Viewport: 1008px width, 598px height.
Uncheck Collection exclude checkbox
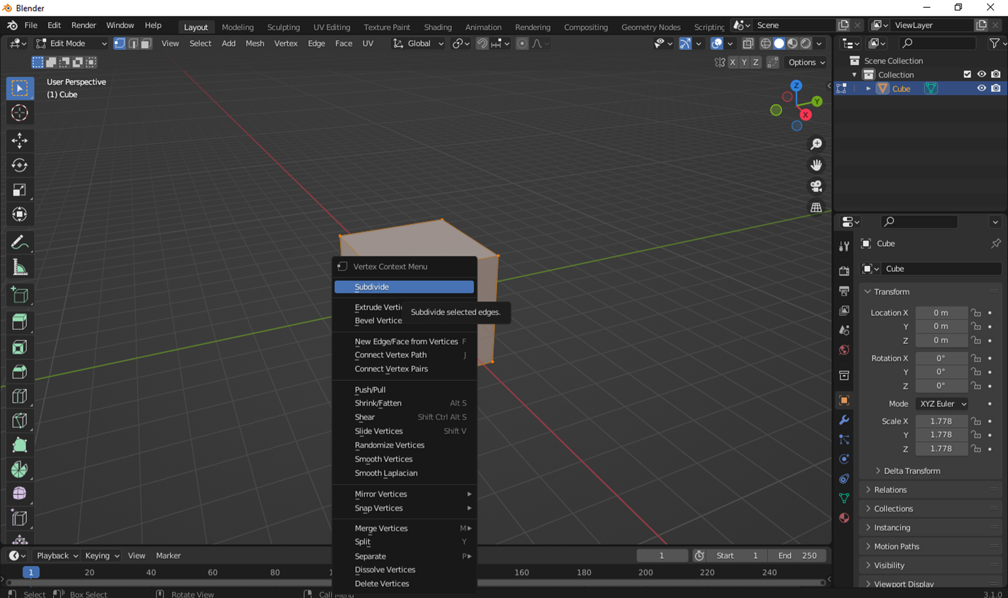(967, 74)
